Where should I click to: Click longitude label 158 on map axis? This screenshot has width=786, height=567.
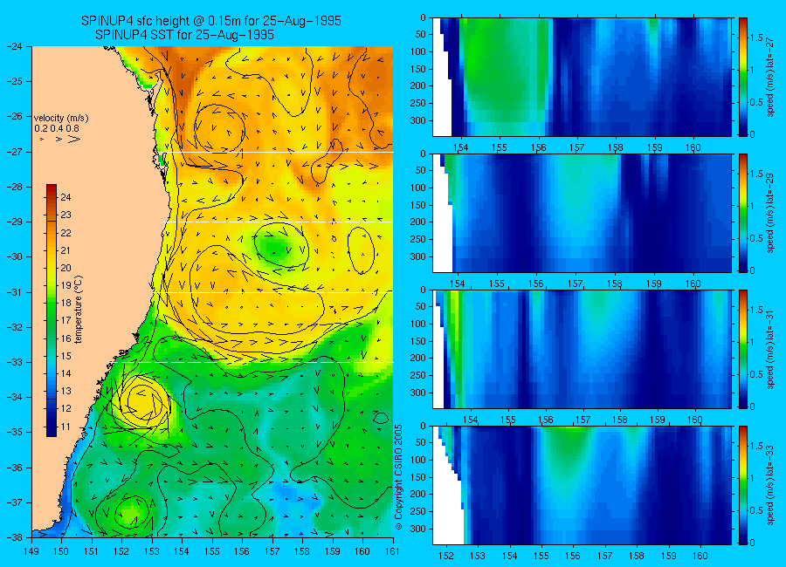tap(302, 551)
